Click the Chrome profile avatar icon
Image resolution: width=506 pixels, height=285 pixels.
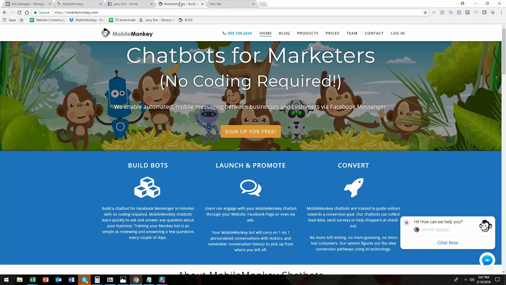(463, 4)
